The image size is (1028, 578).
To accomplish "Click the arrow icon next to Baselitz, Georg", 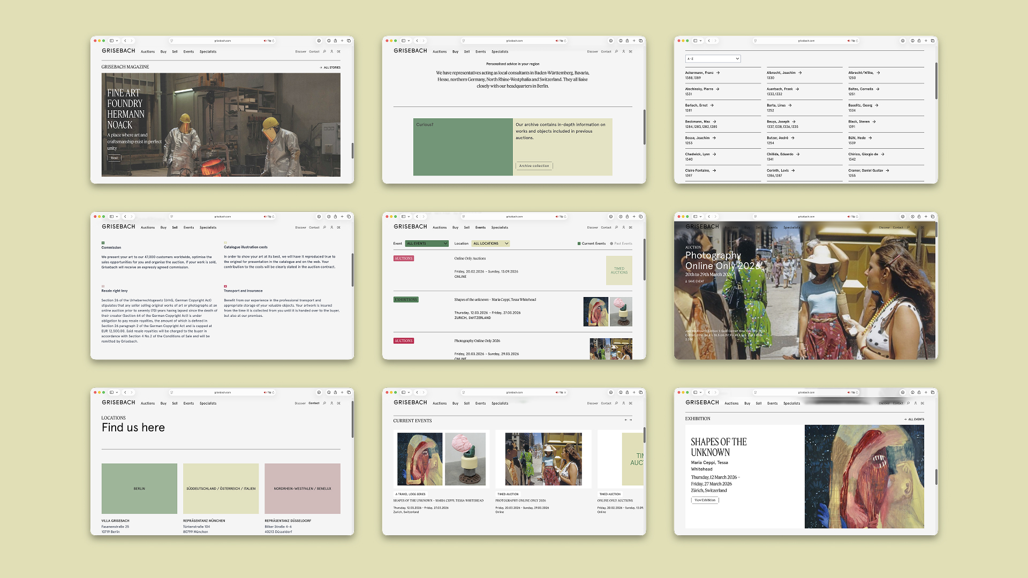I will point(876,105).
